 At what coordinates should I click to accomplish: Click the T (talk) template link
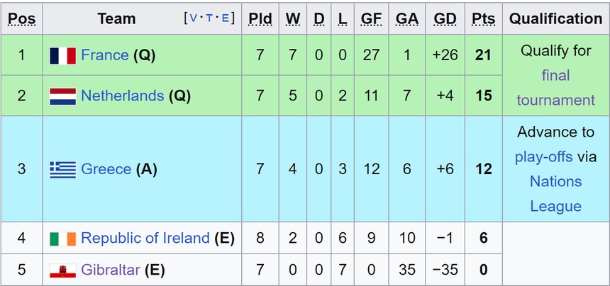point(211,18)
